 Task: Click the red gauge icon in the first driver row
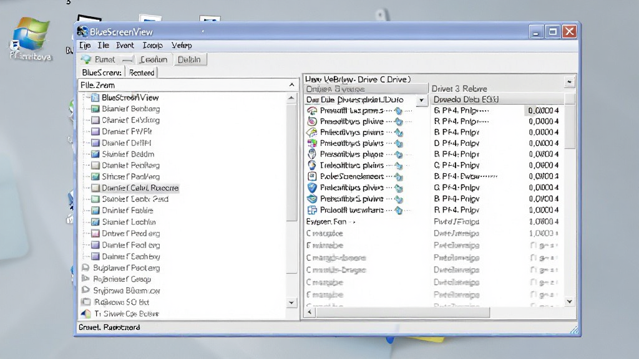click(312, 110)
